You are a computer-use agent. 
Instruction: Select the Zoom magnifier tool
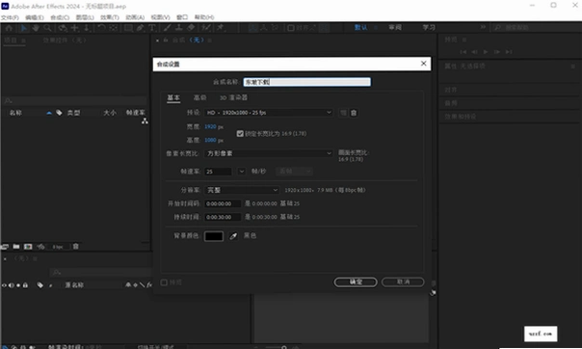click(x=47, y=28)
